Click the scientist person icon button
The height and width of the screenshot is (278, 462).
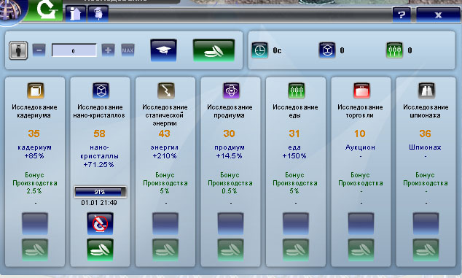18,50
